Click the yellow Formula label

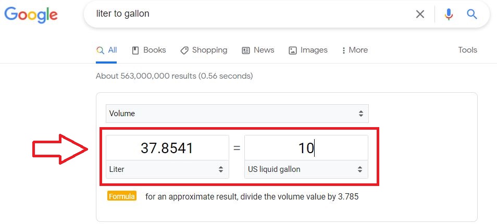click(122, 196)
